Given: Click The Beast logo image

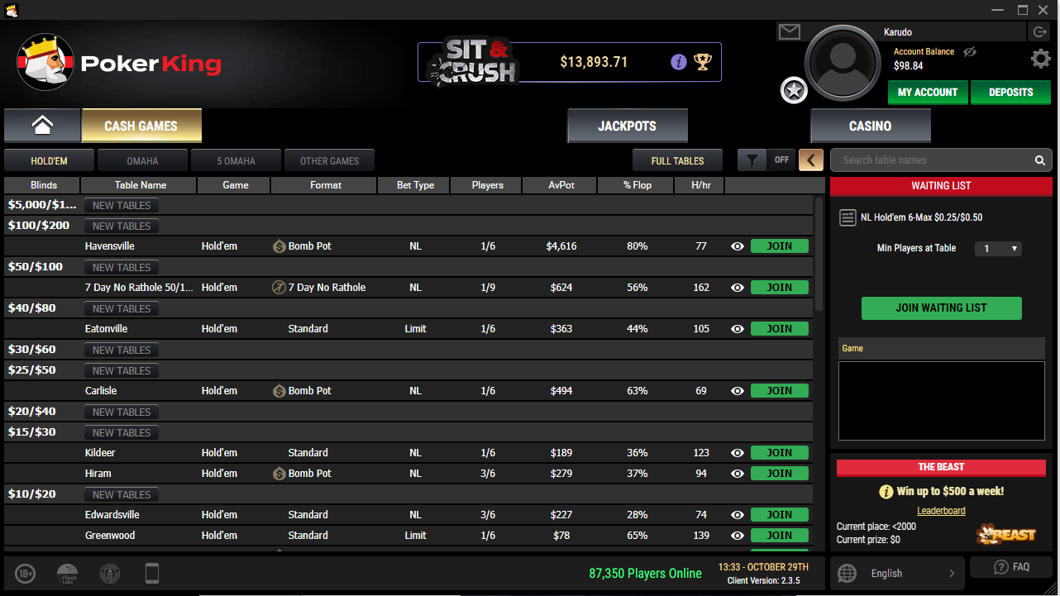Looking at the screenshot, I should (x=1005, y=534).
